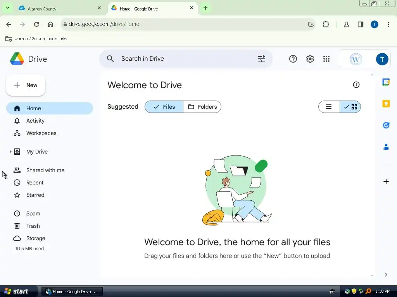This screenshot has height=297, width=397.
Task: Go to Home in Drive sidebar
Action: tap(50, 108)
